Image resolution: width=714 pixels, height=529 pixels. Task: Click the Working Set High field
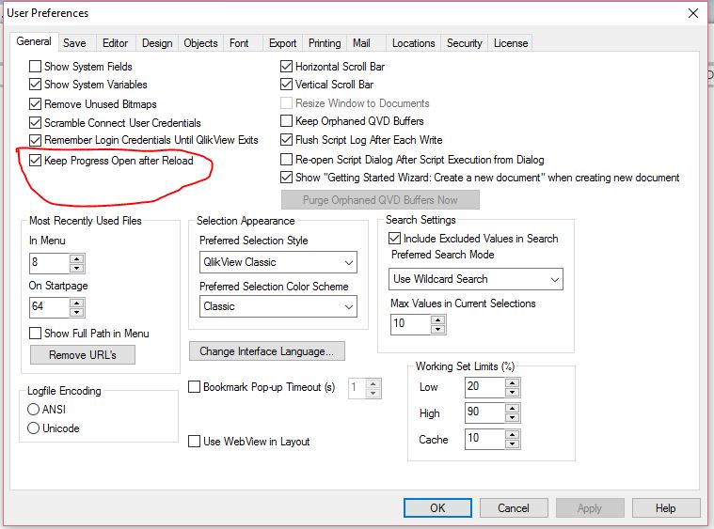coord(485,413)
